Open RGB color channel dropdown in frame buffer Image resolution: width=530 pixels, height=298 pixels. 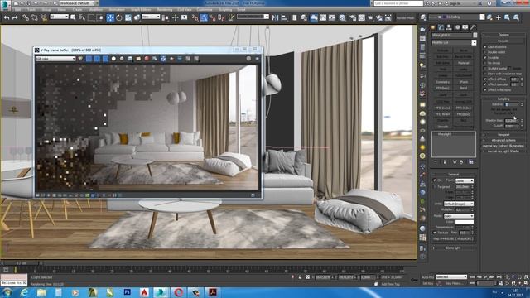click(55, 59)
